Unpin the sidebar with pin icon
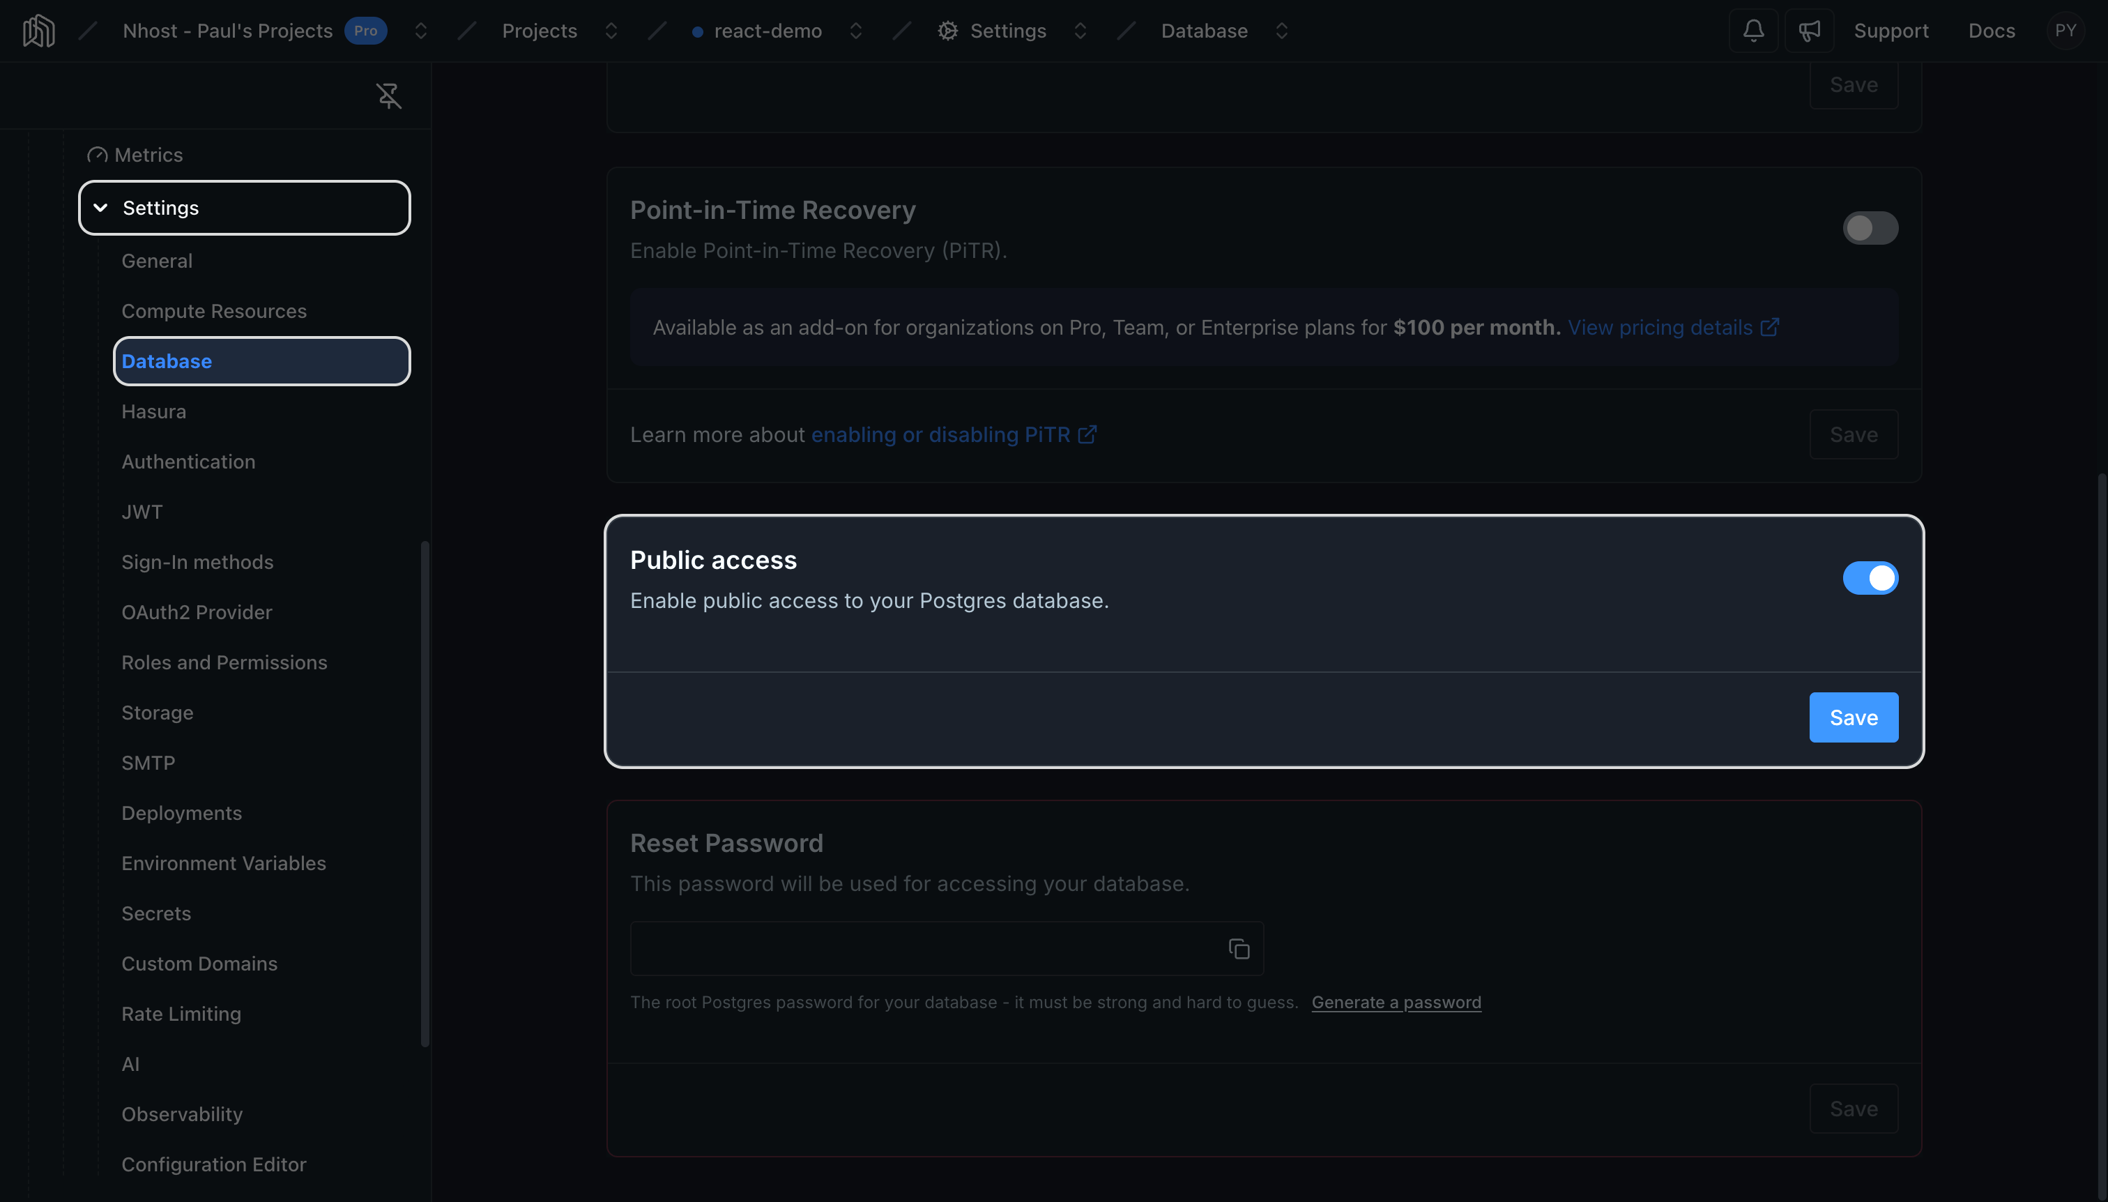 click(x=389, y=96)
